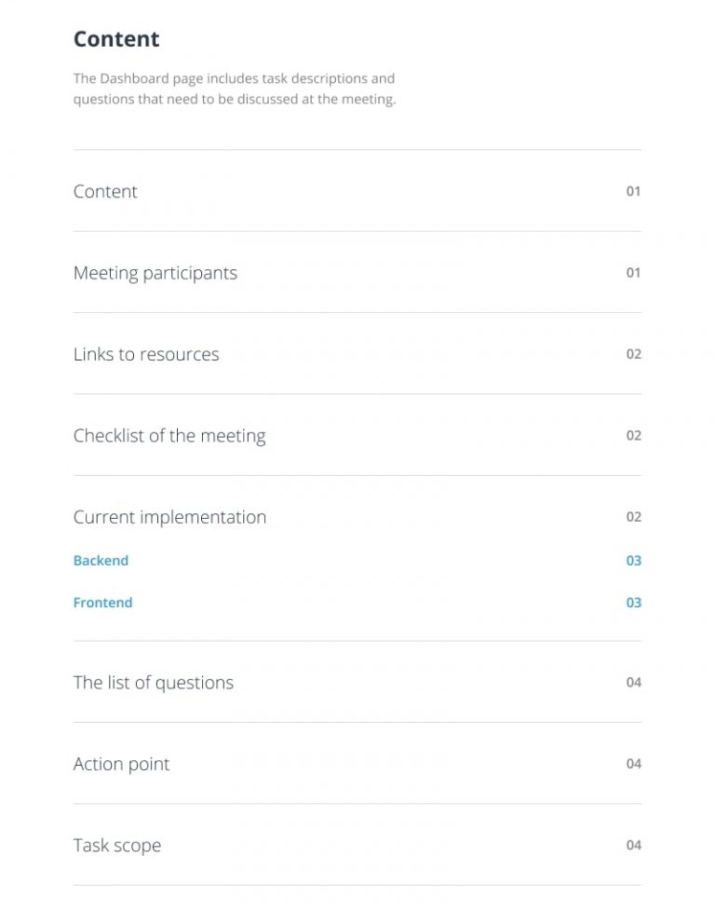Viewport: 715px width, 924px height.
Task: Select the Frontend sub-item link
Action: 102,603
